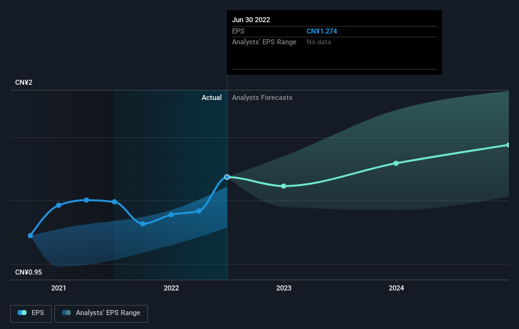Click the earliest EPS data point on the line

30,235
